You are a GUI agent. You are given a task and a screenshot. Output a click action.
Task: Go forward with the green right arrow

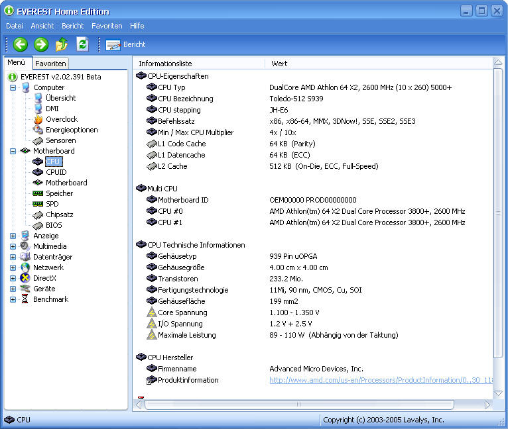(x=41, y=44)
